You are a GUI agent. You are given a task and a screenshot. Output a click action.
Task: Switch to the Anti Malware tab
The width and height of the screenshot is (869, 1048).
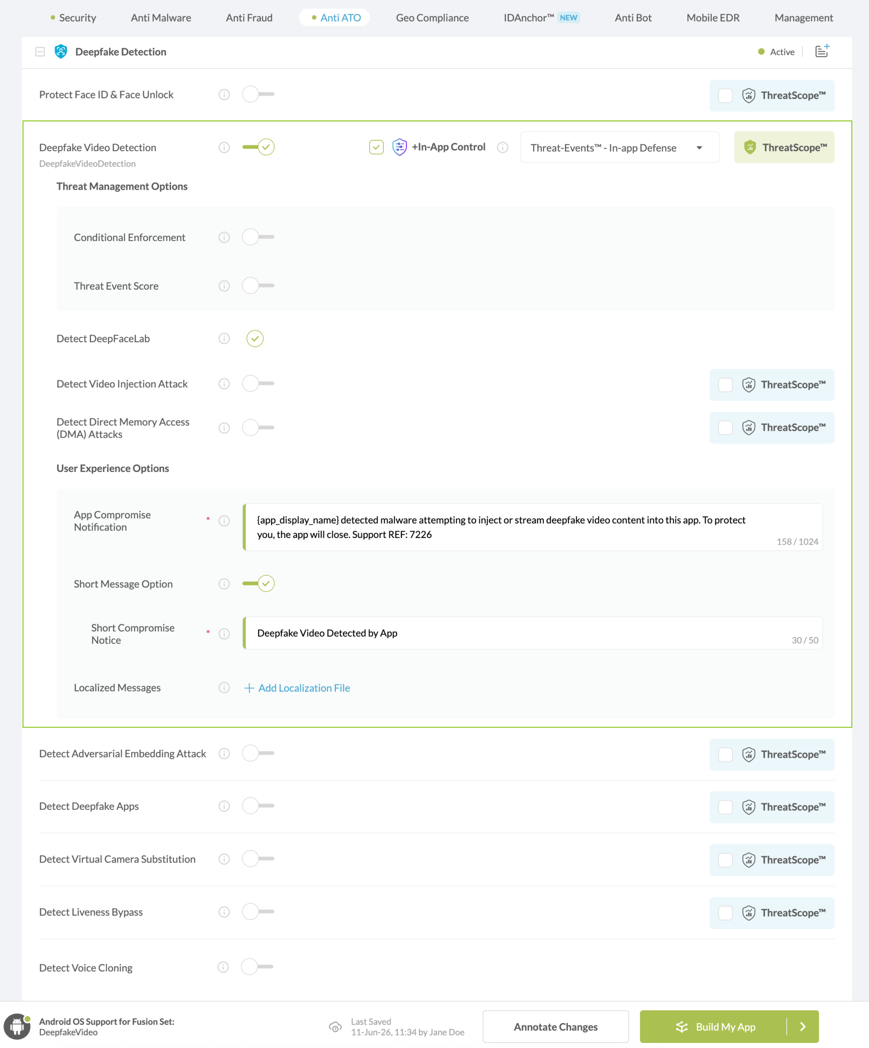(161, 17)
